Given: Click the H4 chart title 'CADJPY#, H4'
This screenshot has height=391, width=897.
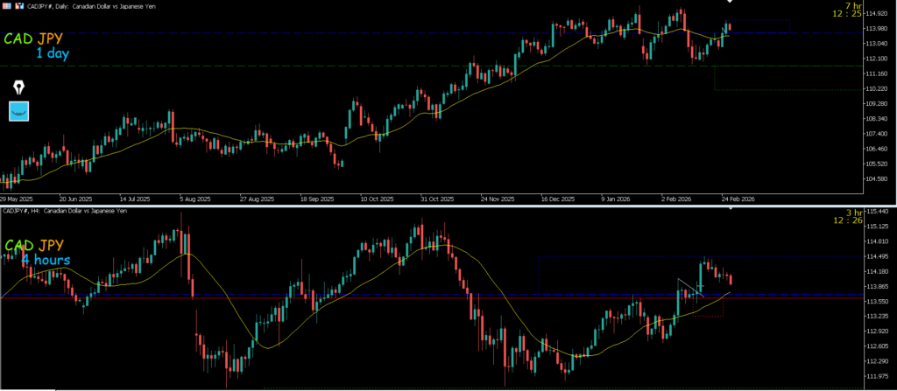Looking at the screenshot, I should 19,211.
